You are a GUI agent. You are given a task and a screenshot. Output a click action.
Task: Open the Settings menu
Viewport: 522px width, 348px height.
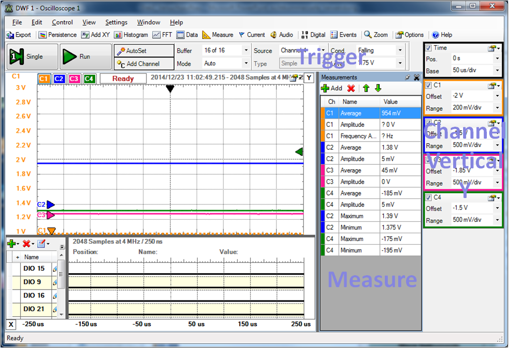[116, 22]
